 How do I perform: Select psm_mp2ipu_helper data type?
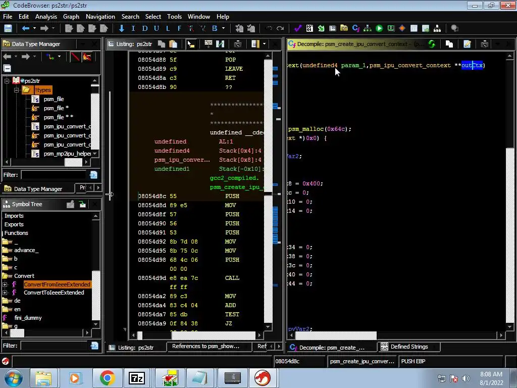[x=67, y=154]
